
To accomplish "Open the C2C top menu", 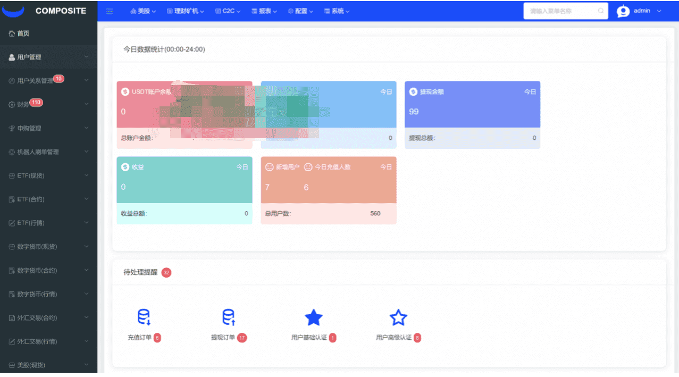I will tap(228, 11).
